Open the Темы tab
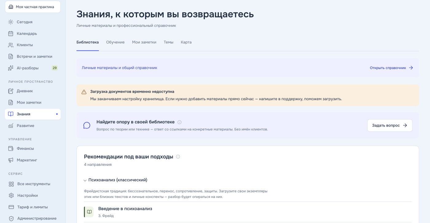Screen dimensions: 430x223 tap(168, 42)
